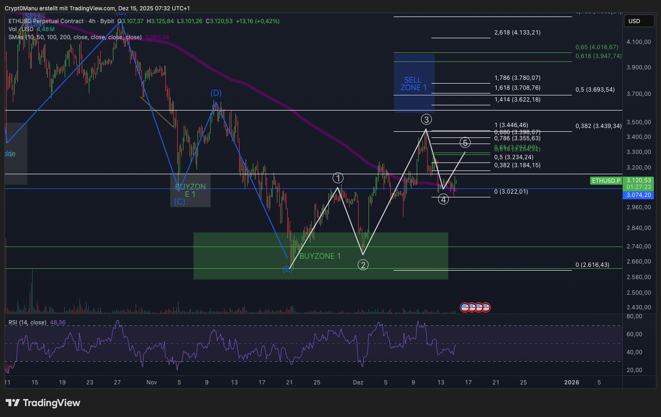Click the first US flag economic event icon
The height and width of the screenshot is (417, 661).
[464, 307]
